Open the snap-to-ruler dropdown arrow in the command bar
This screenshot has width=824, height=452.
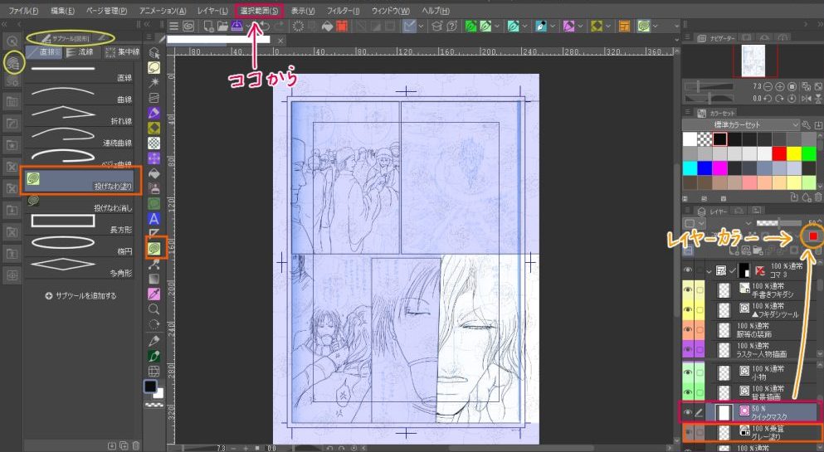point(421,26)
